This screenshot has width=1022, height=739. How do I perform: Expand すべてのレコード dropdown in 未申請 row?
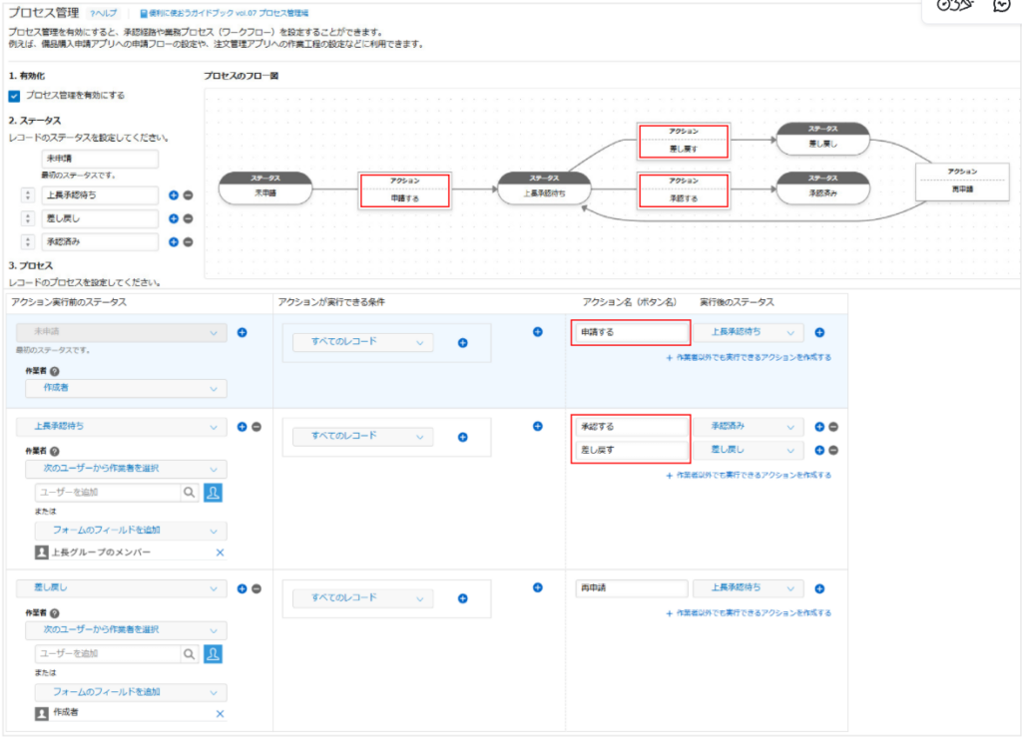click(363, 343)
